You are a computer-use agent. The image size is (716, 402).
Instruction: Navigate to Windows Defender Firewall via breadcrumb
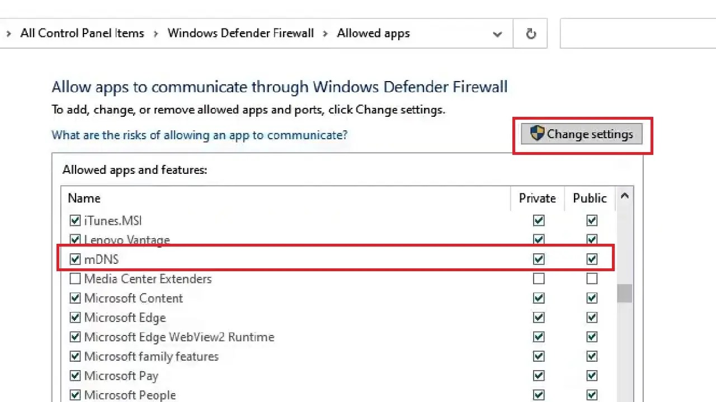point(241,33)
